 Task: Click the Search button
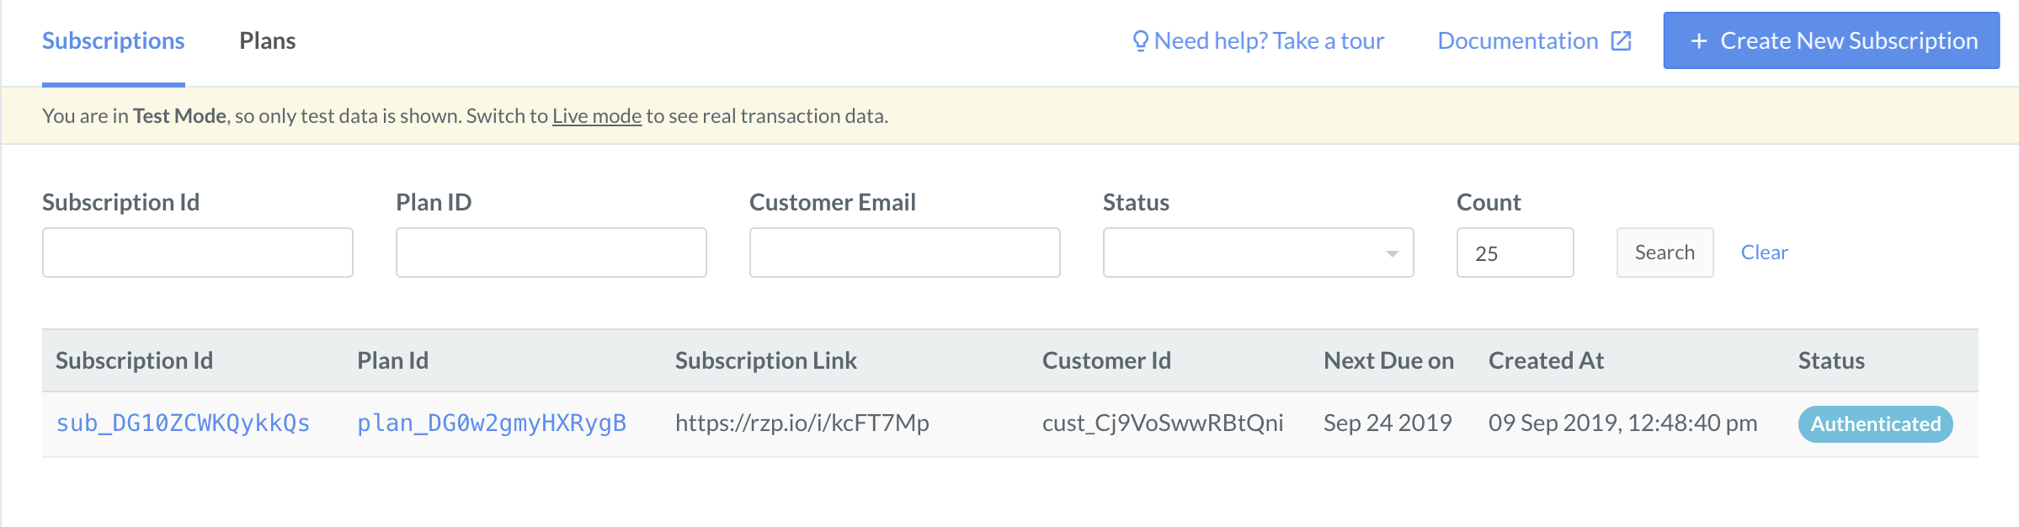(x=1665, y=253)
